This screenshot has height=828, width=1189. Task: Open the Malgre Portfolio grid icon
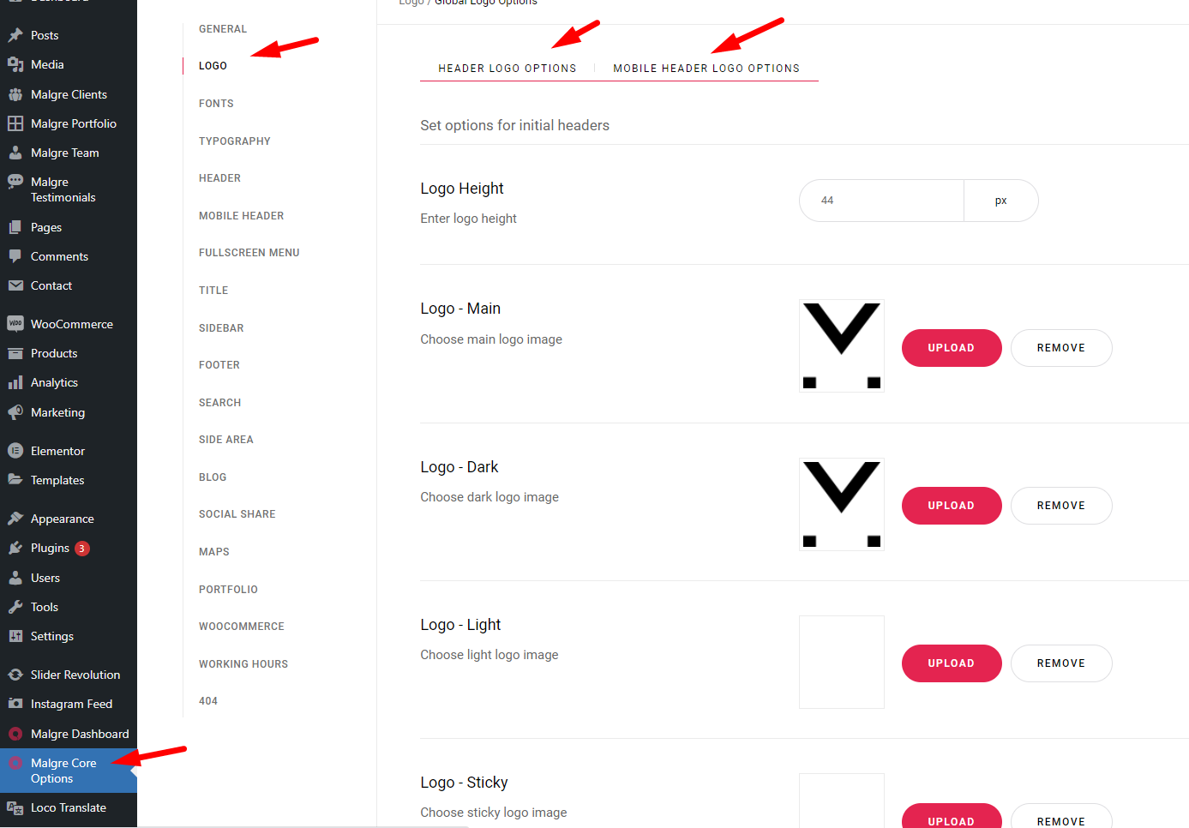(x=15, y=123)
